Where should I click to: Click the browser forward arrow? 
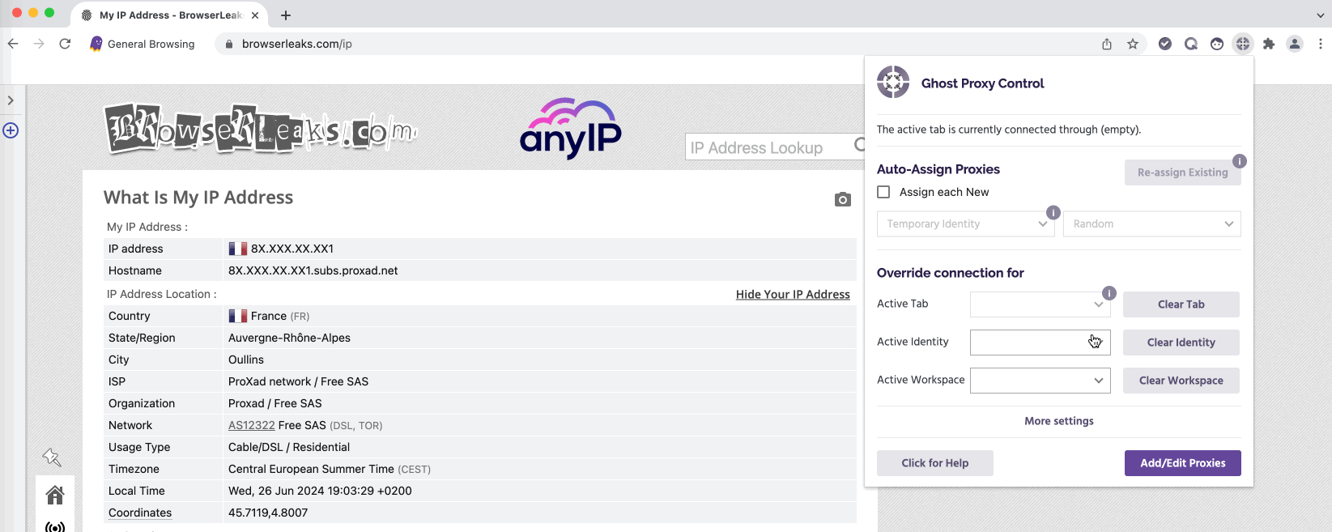point(39,44)
